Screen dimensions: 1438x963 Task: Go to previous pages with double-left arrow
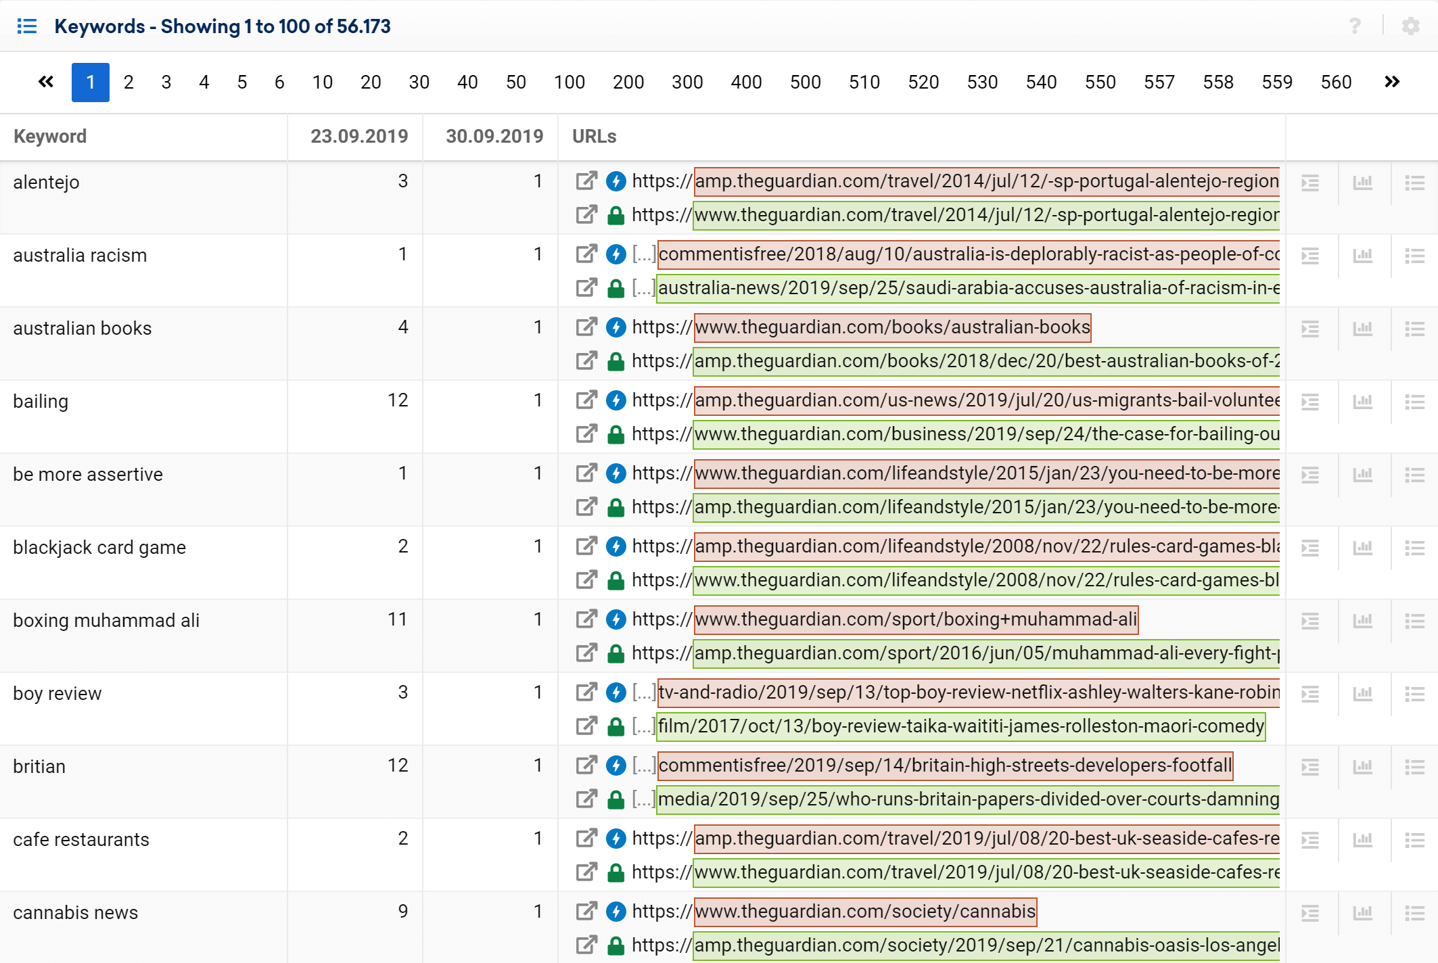46,83
